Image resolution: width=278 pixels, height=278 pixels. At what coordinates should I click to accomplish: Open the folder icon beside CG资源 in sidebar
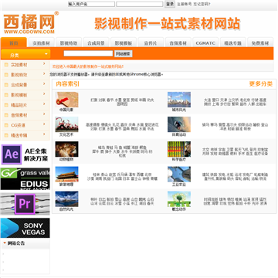tap(6, 125)
